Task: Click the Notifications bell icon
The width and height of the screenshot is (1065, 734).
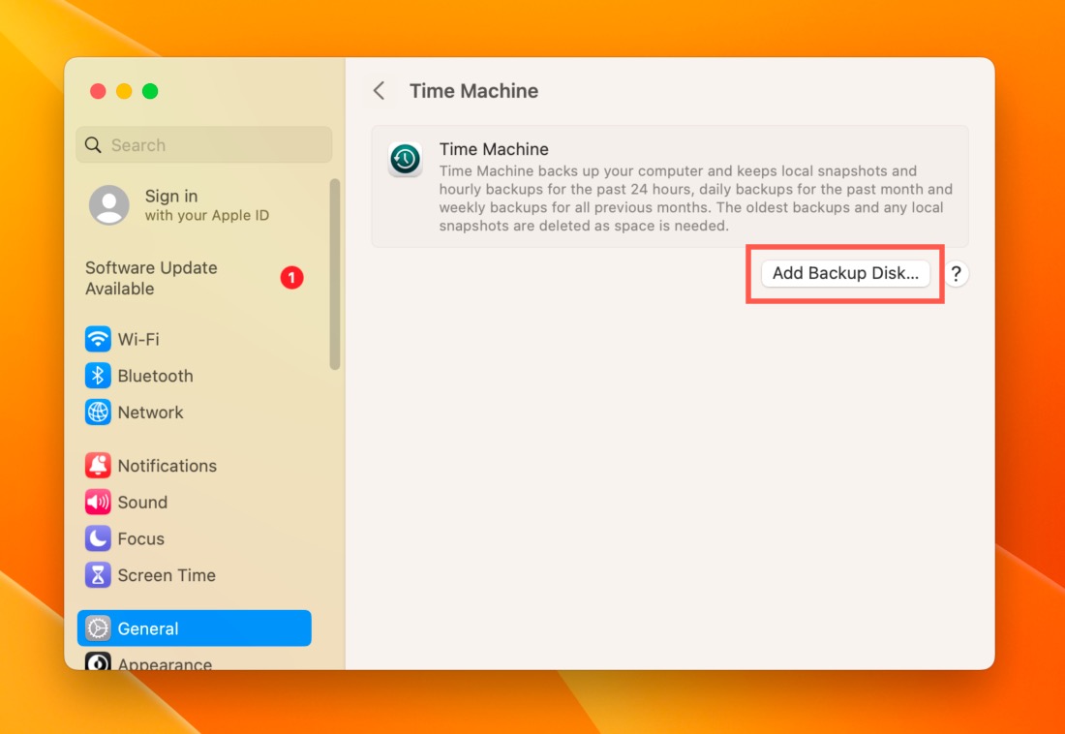Action: [98, 466]
